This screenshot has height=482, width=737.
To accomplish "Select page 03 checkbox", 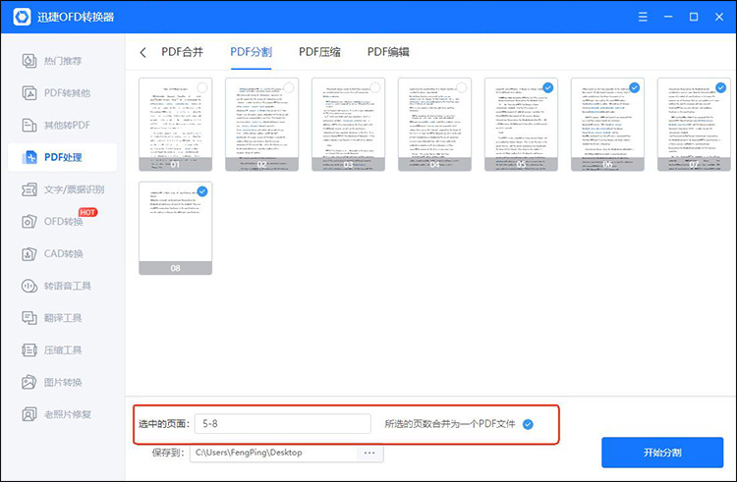I will [375, 87].
